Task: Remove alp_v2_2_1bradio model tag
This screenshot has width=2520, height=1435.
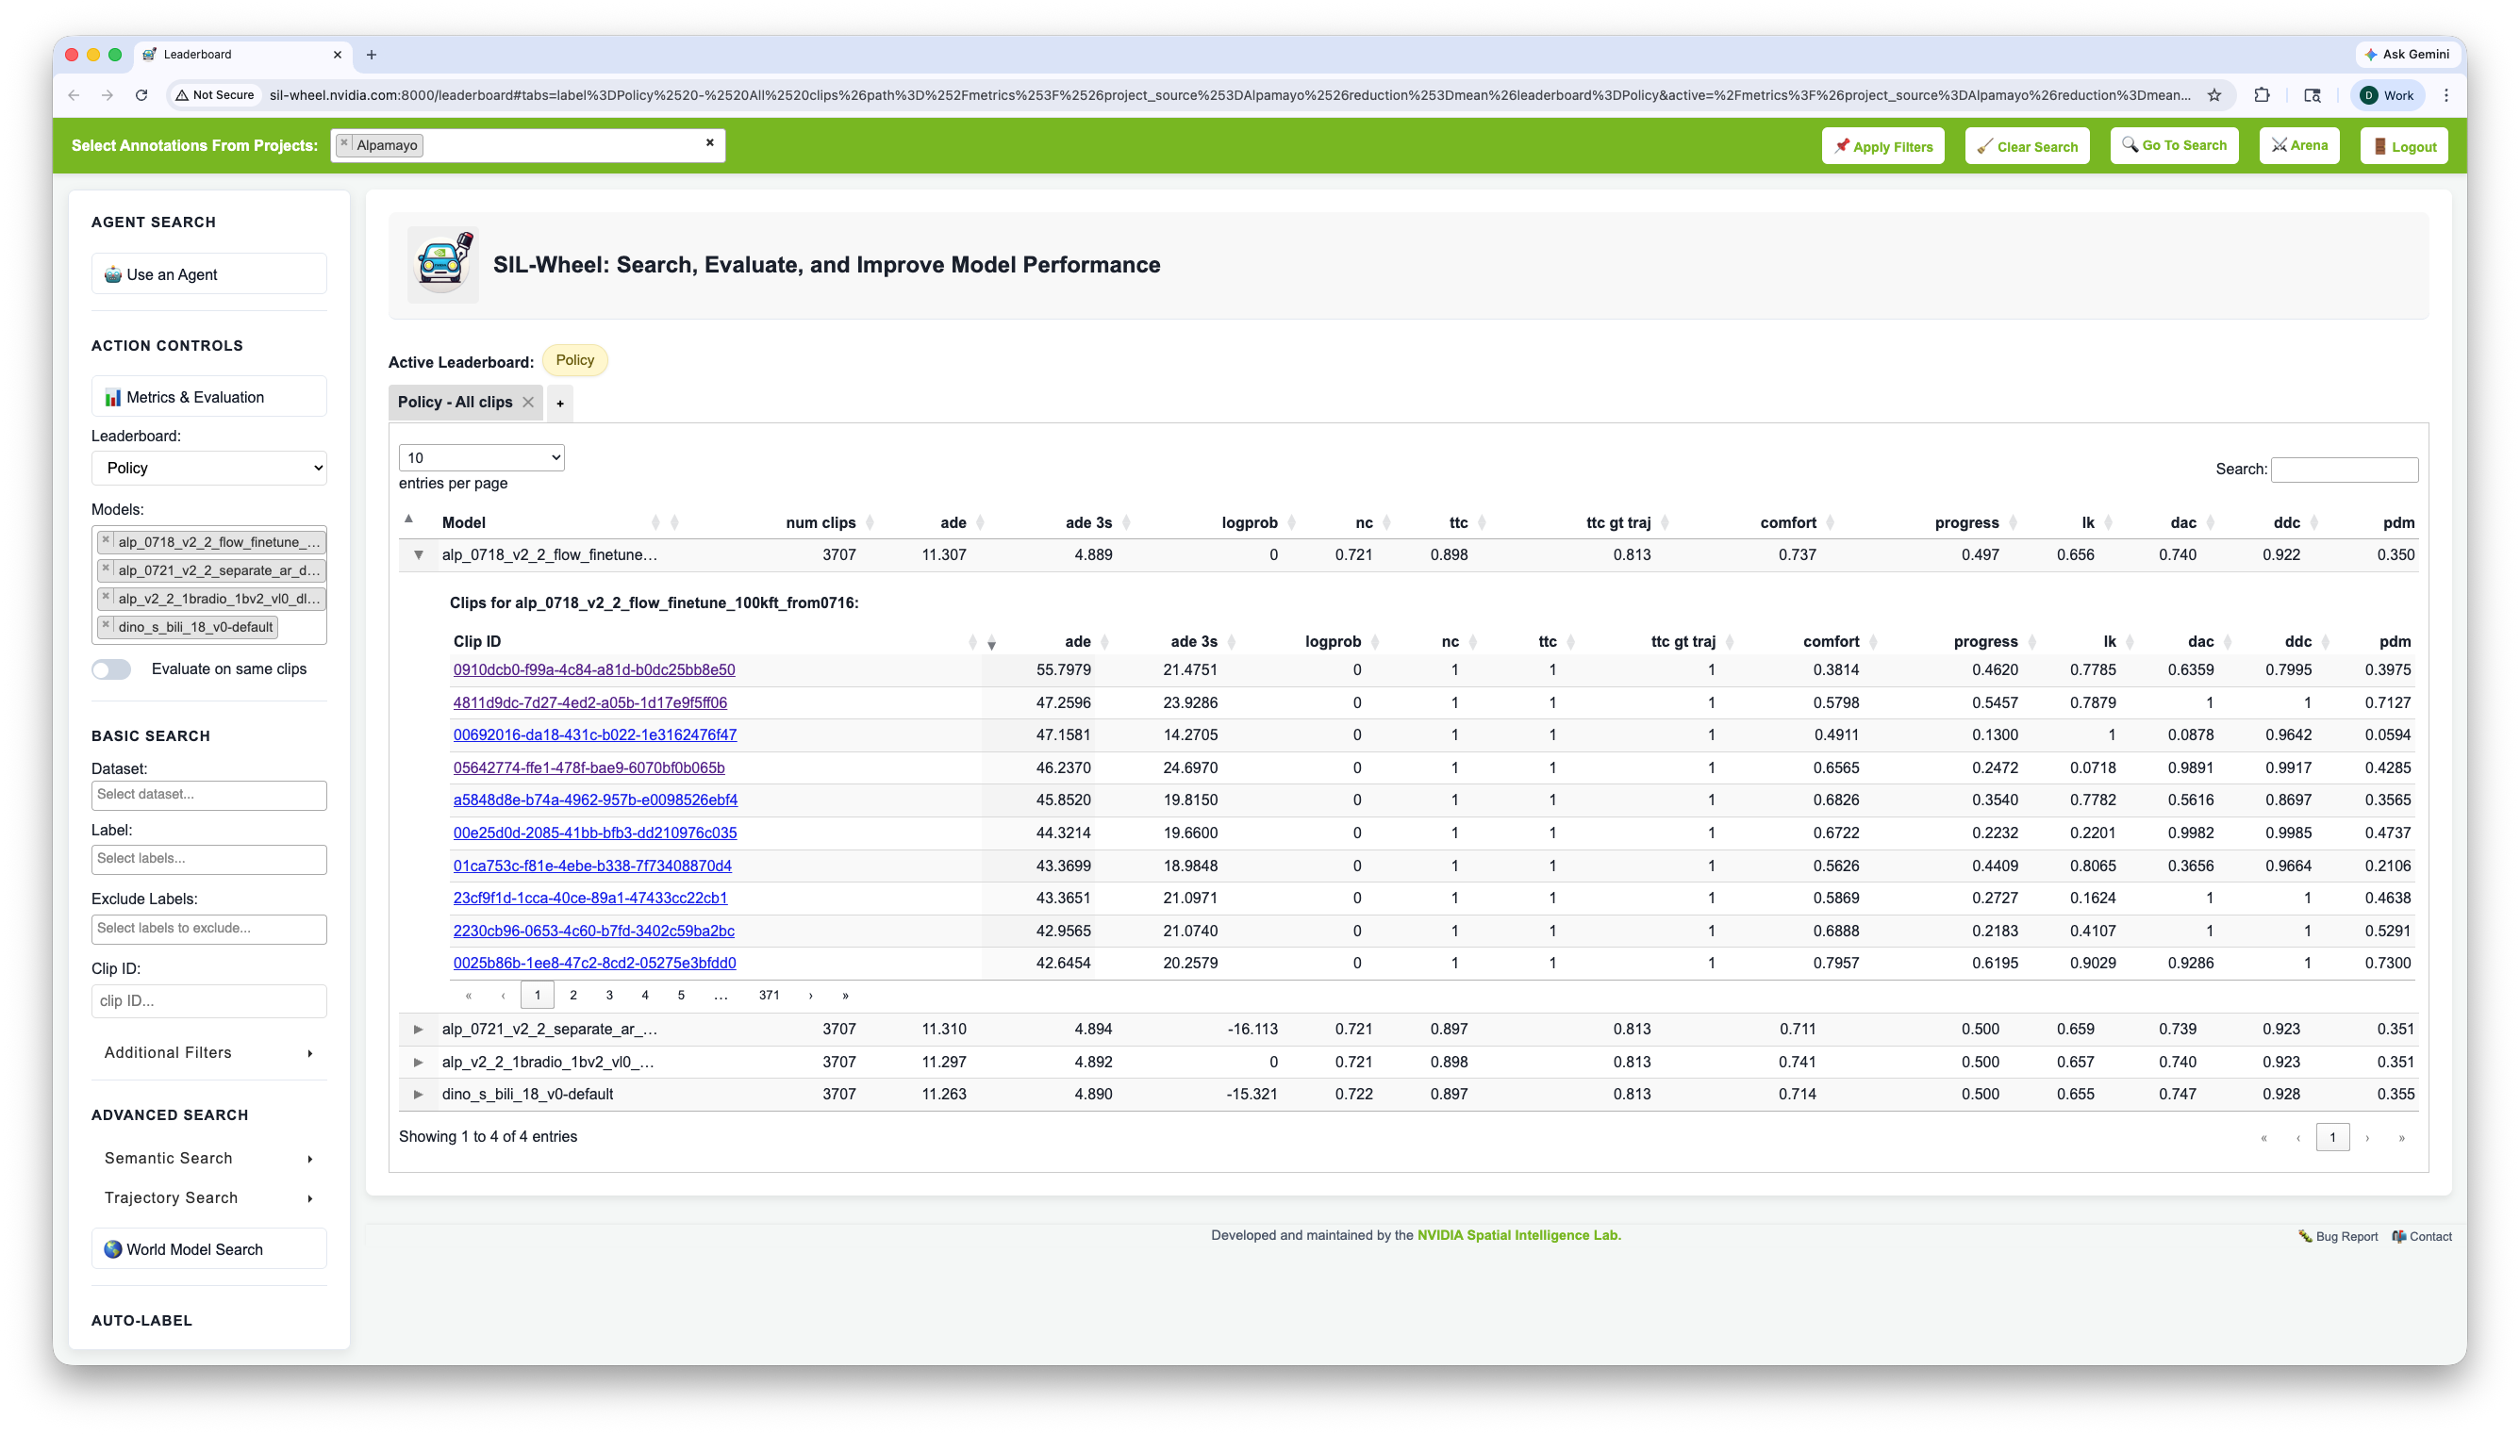Action: click(106, 597)
